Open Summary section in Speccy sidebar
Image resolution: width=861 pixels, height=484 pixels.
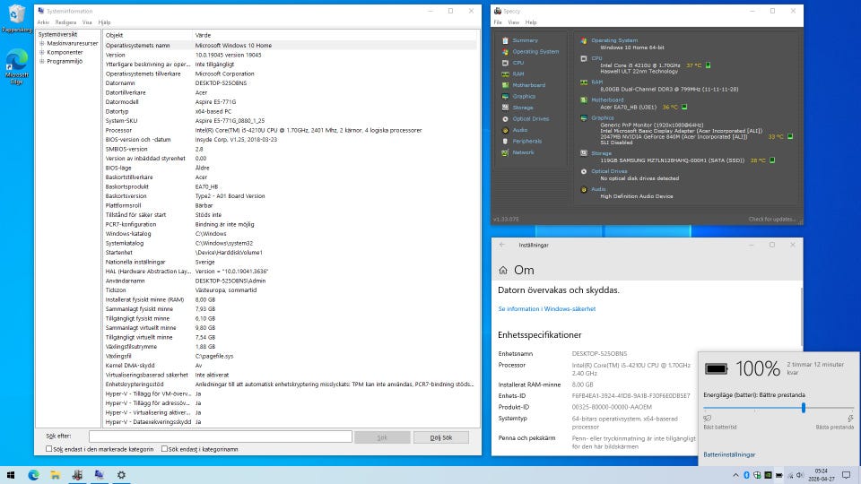[525, 40]
